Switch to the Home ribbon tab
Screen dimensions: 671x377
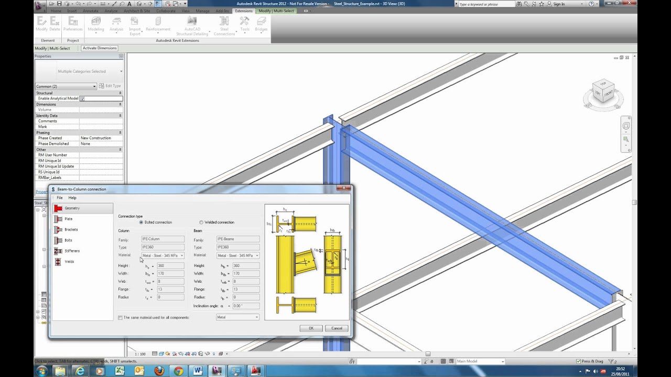[x=56, y=10]
